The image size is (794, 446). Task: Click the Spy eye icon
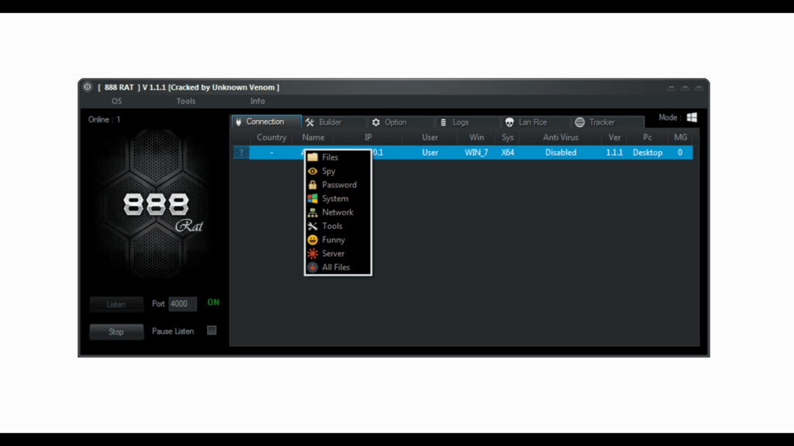[x=312, y=171]
